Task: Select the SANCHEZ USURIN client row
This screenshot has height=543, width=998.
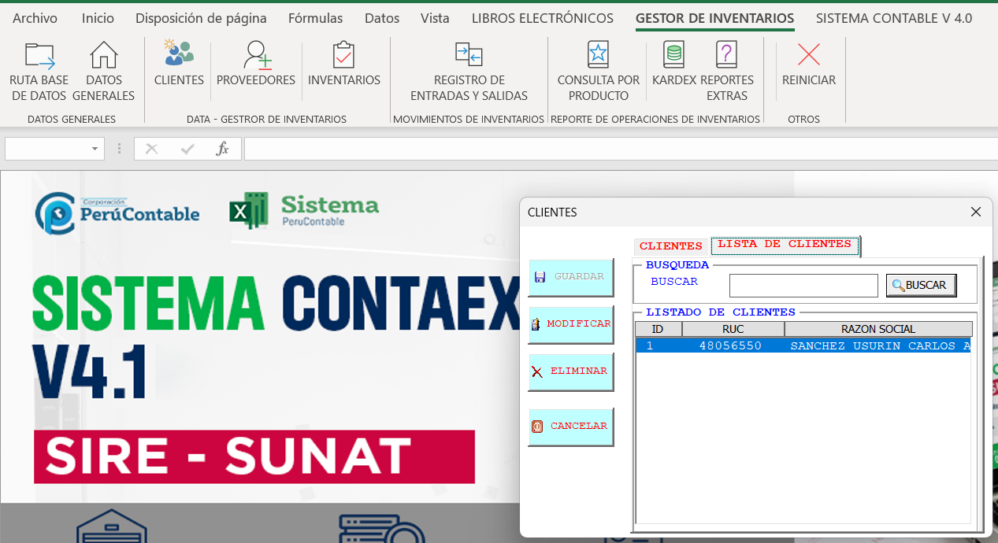Action: pyautogui.click(x=803, y=345)
